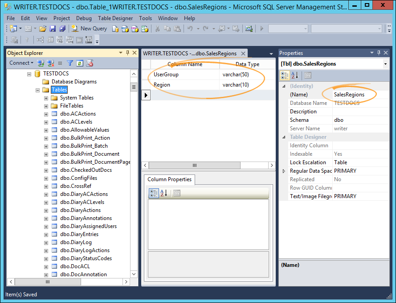Click the SalesRegions name value field
This screenshot has height=303, width=396.
point(361,95)
